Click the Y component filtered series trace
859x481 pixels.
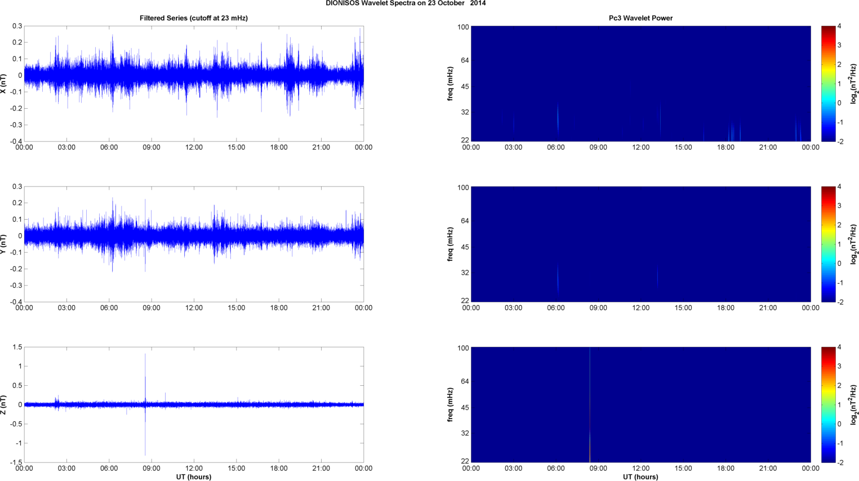point(194,236)
